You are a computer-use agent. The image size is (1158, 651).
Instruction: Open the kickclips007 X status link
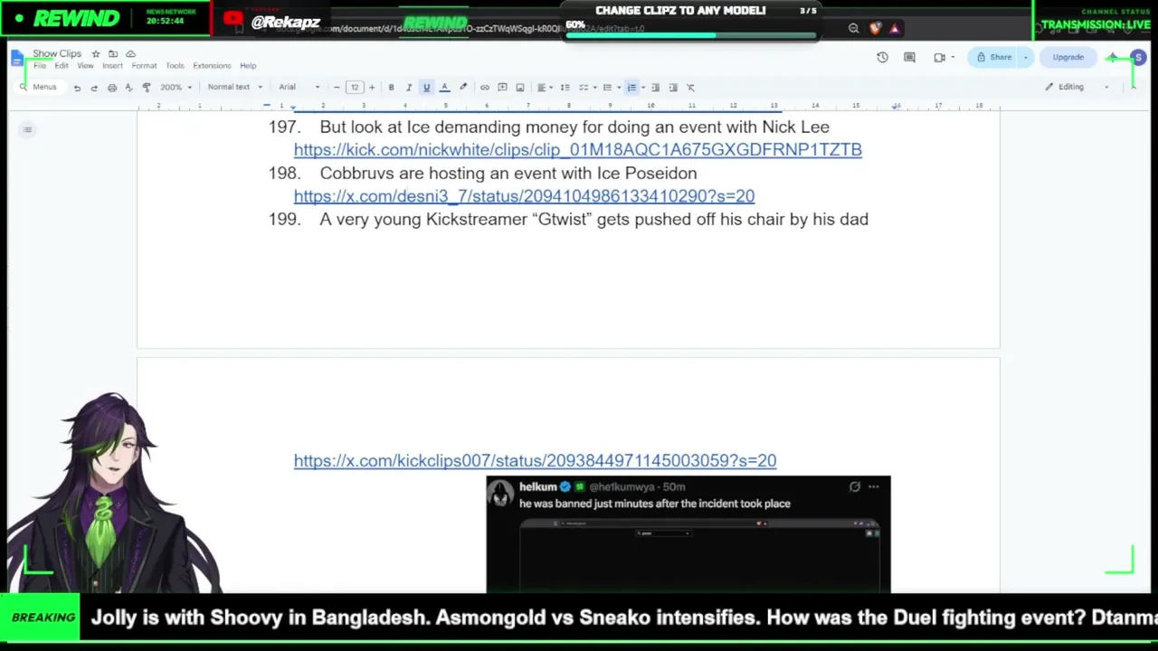(x=535, y=461)
